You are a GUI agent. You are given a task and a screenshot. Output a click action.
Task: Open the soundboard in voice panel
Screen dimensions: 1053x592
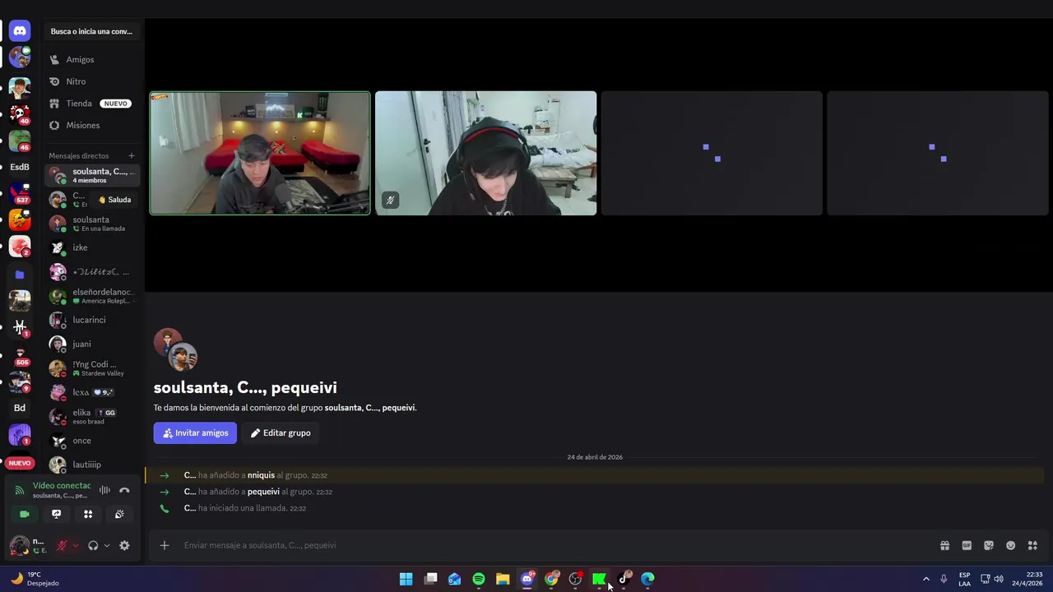[x=119, y=514]
